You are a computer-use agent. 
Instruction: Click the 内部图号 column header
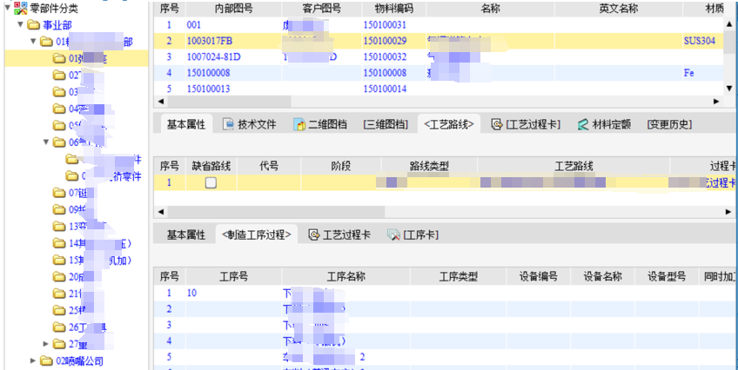(234, 10)
